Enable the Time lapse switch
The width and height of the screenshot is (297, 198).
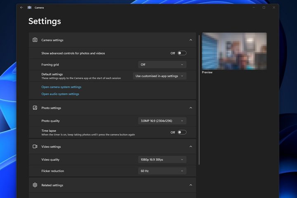[x=182, y=132]
